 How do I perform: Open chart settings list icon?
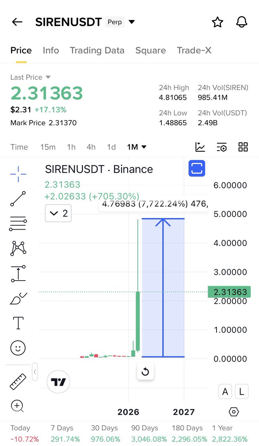click(221, 147)
